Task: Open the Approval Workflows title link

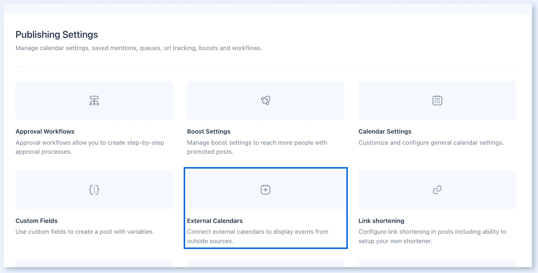Action: (x=45, y=132)
